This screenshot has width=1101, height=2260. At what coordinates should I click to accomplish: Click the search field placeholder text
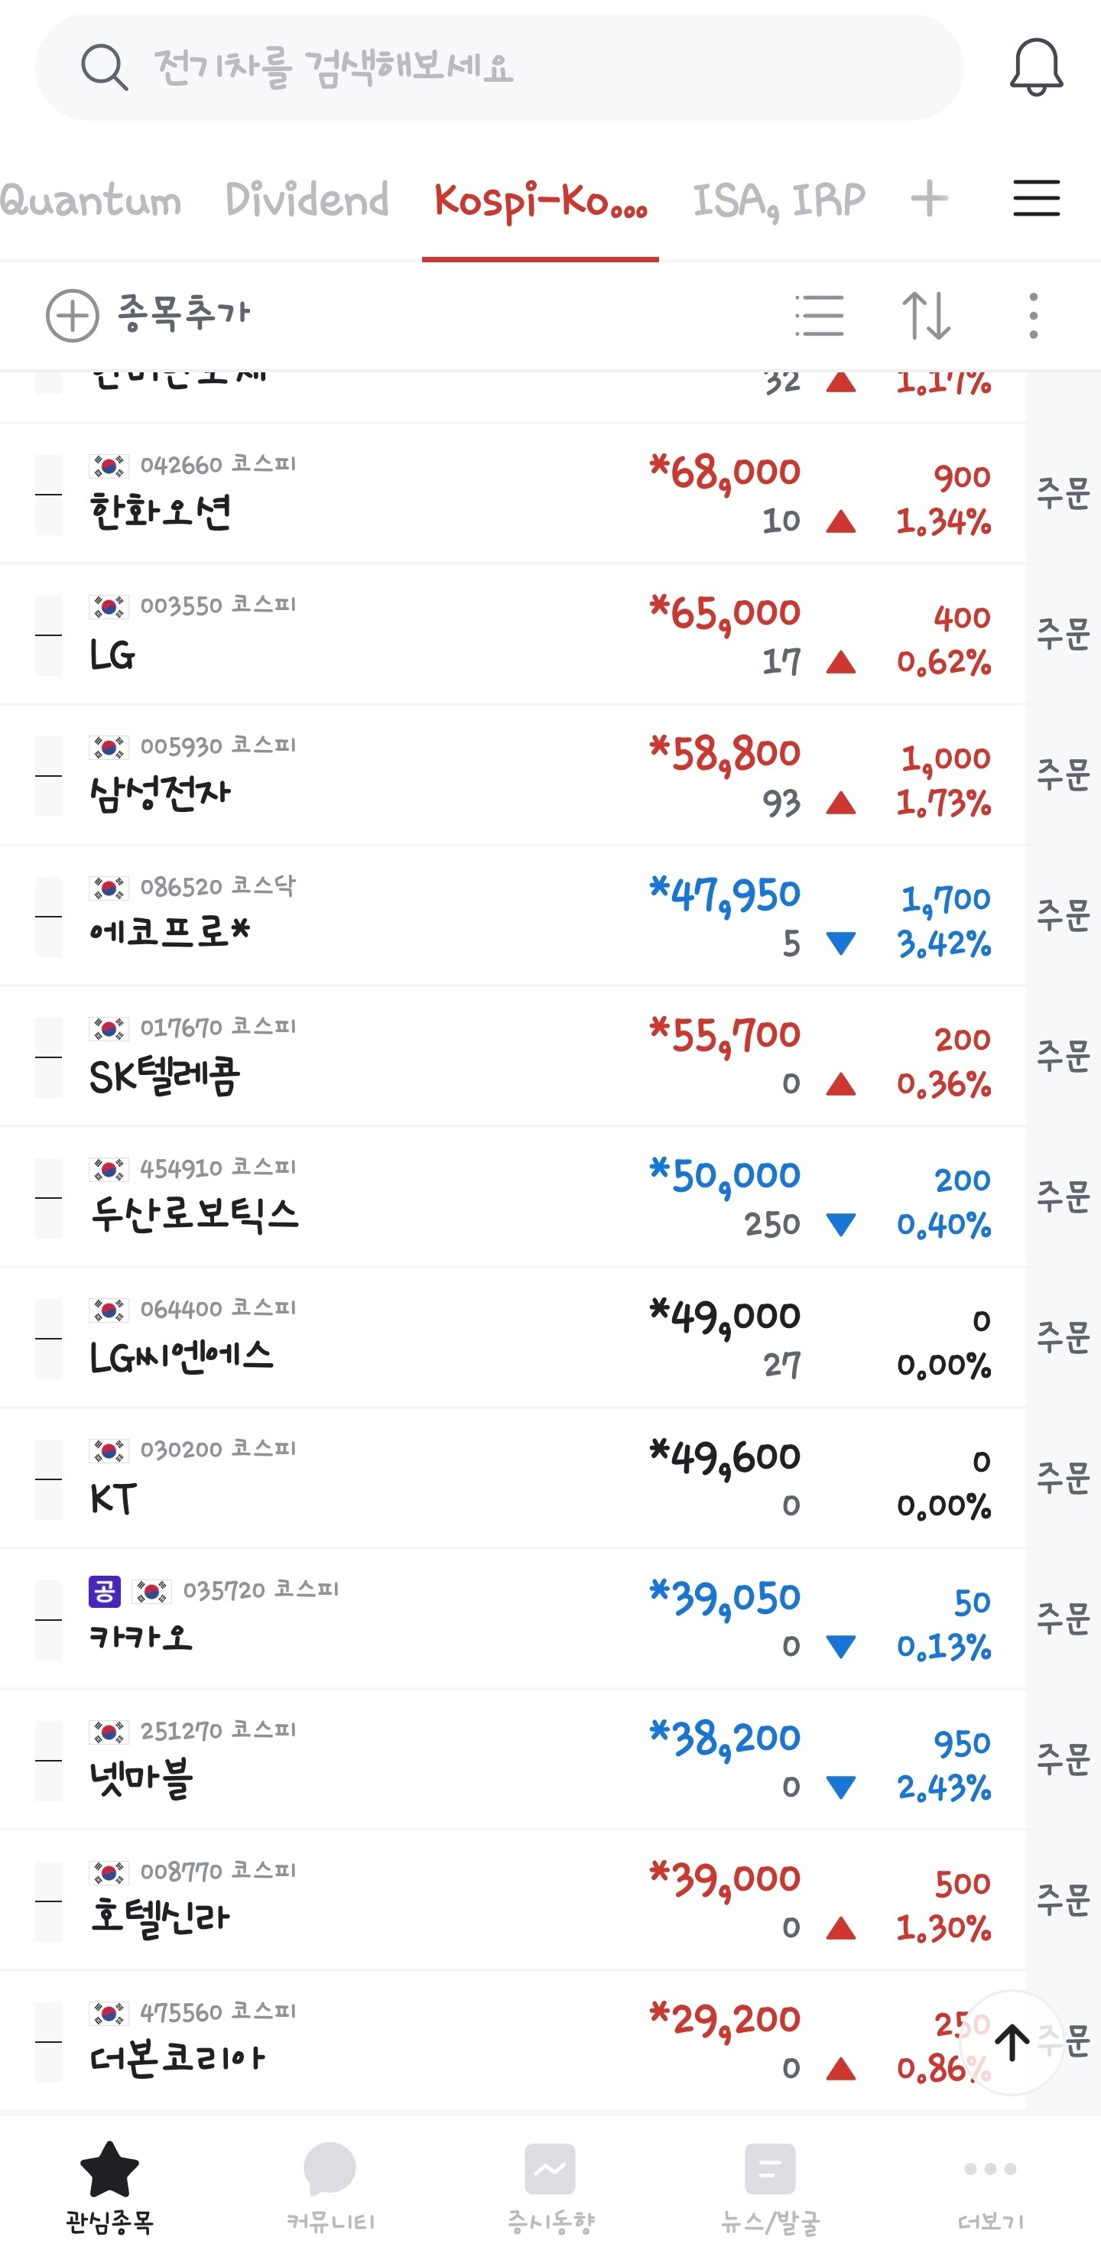point(333,67)
